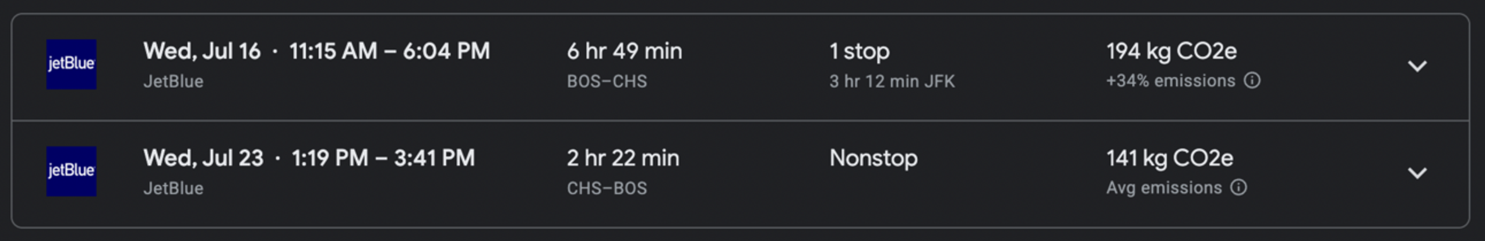Click the 3 hr 12 min JFK layover text
The height and width of the screenshot is (241, 1485).
892,81
